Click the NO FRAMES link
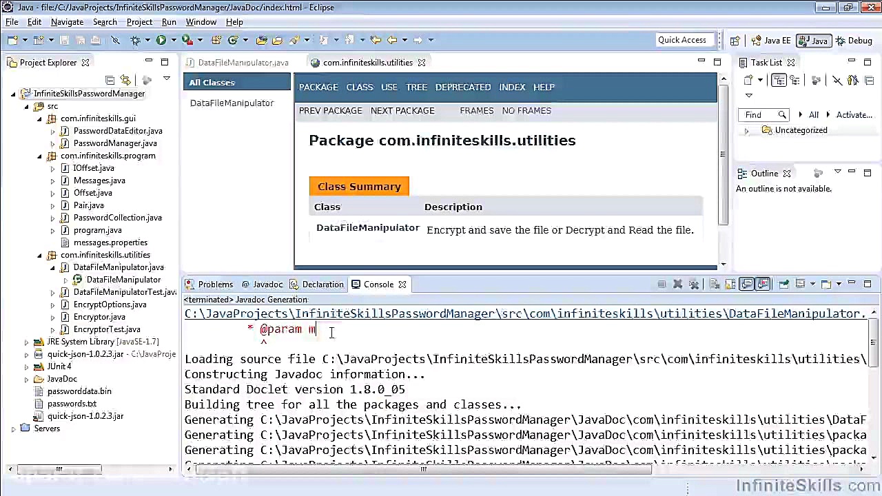 tap(526, 111)
